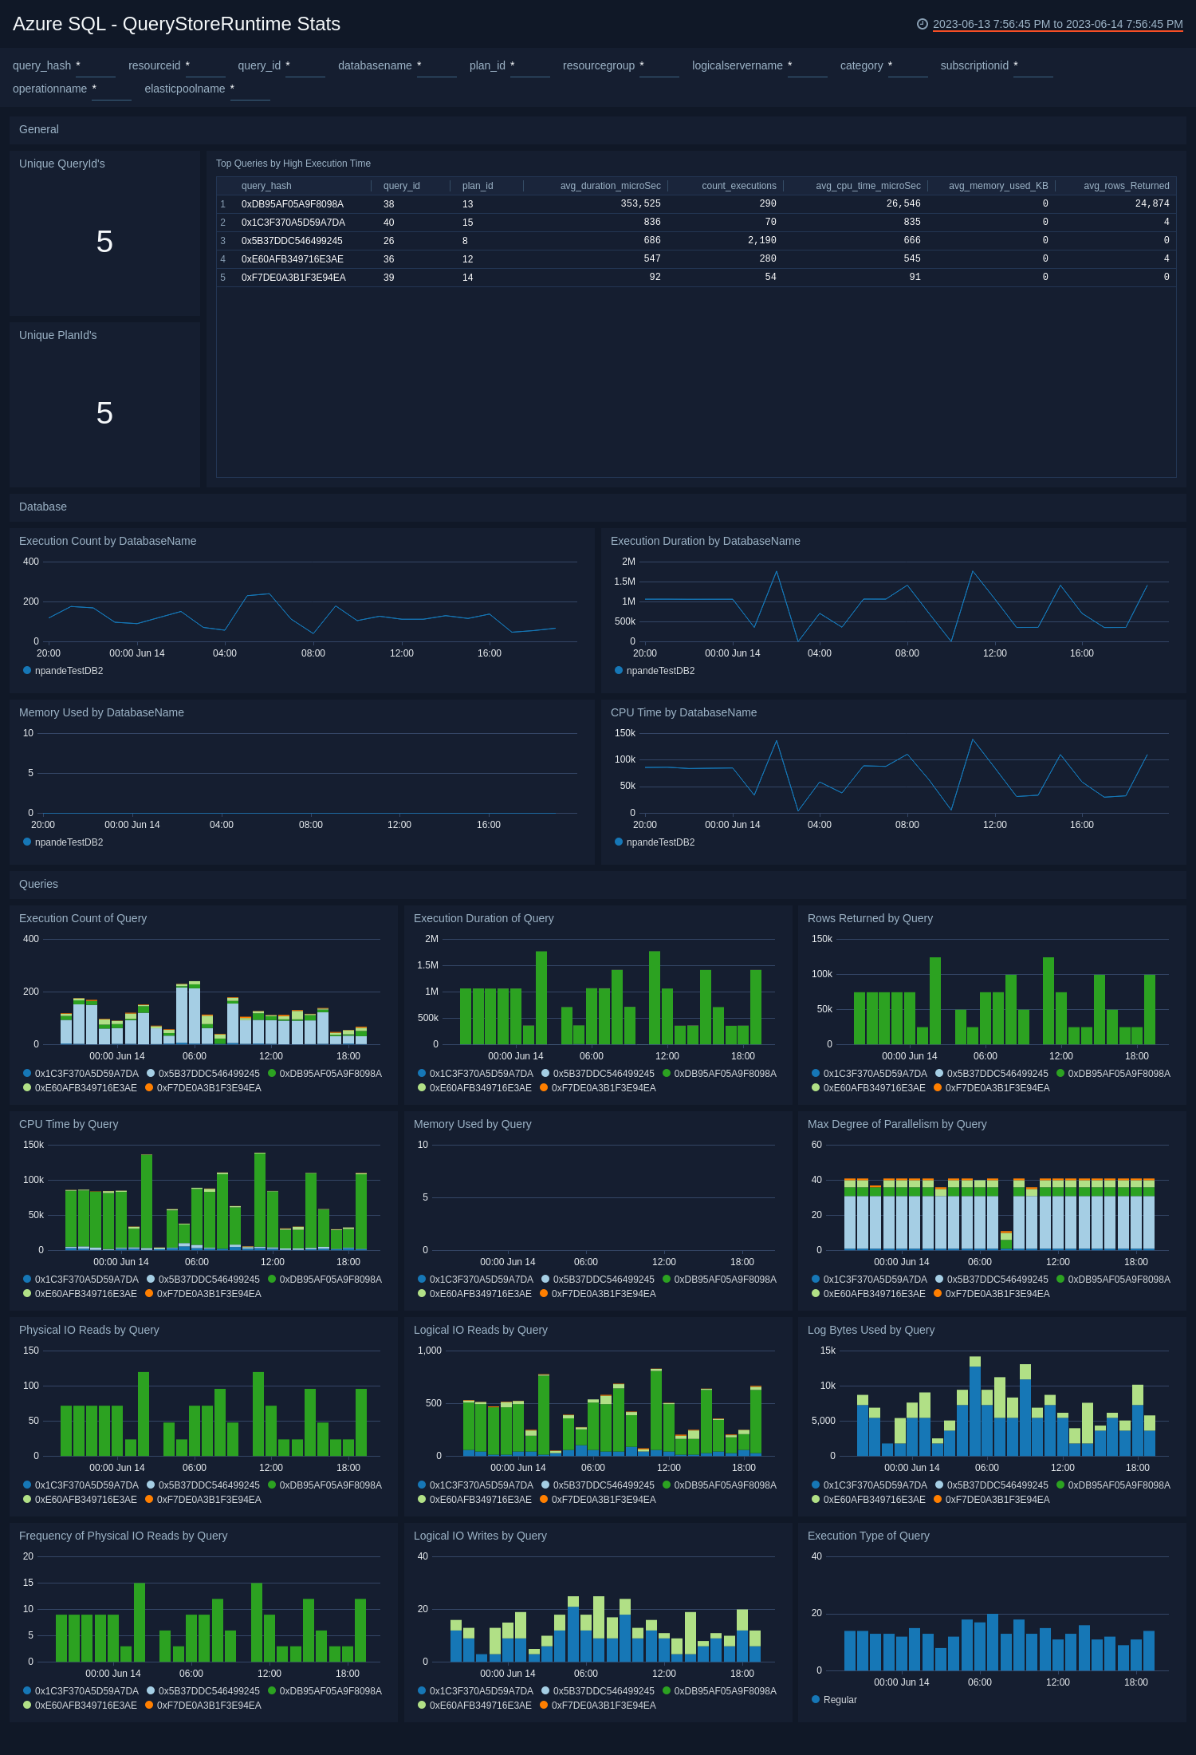Viewport: 1196px width, 1755px height.
Task: Edit the logicalservername filter field
Action: [x=808, y=66]
